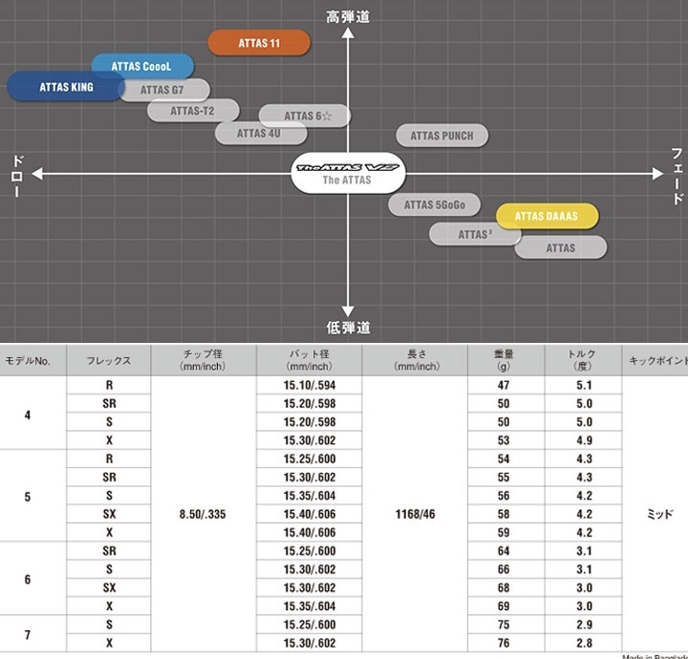Select the ATTAS PUNCH label

[x=441, y=136]
